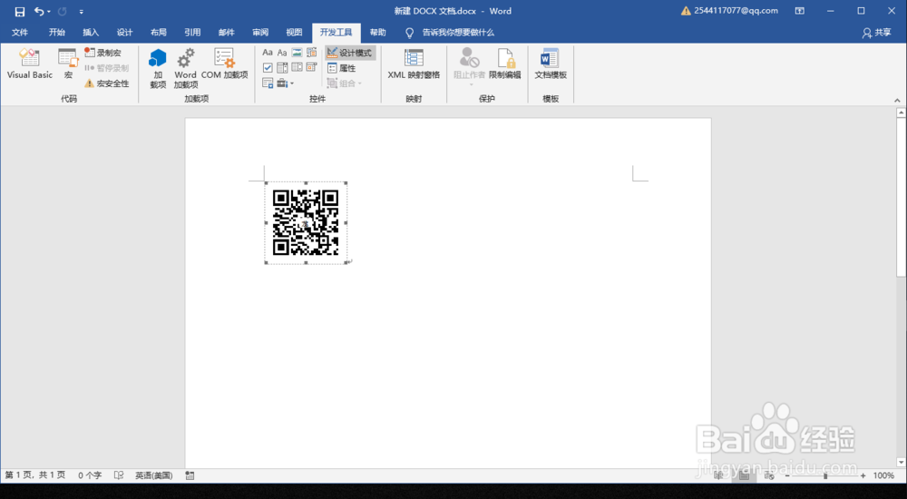Click the zoom out minus button
The image size is (907, 499).
tap(787, 475)
